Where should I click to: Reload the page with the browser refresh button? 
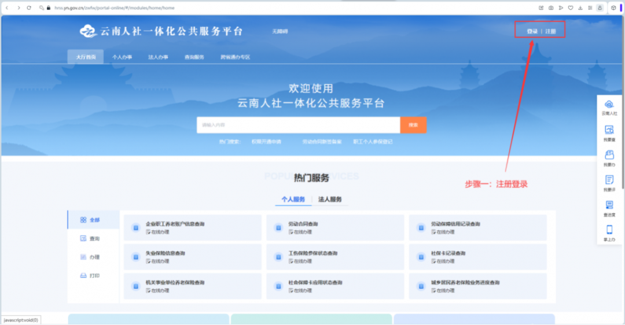tap(30, 8)
